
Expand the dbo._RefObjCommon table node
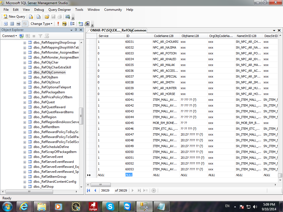(25, 73)
